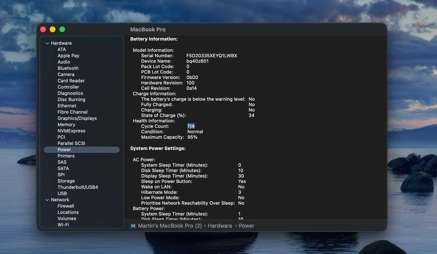
Task: Click the Hardware category label in sidebar
Action: point(61,43)
